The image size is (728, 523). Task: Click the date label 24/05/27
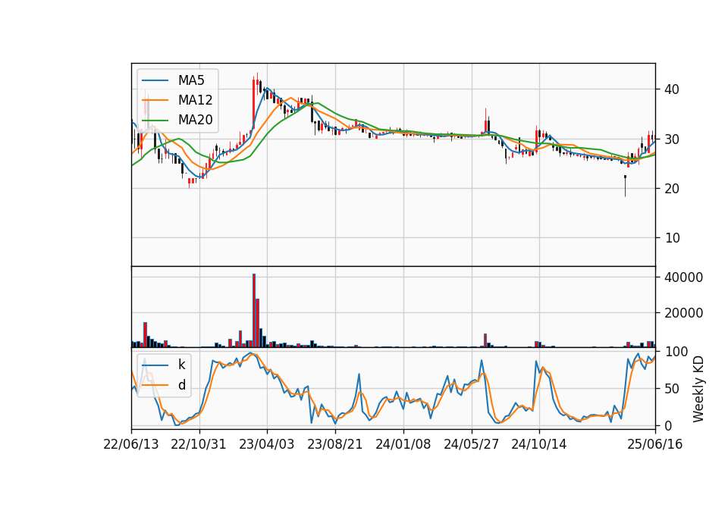[x=471, y=444]
